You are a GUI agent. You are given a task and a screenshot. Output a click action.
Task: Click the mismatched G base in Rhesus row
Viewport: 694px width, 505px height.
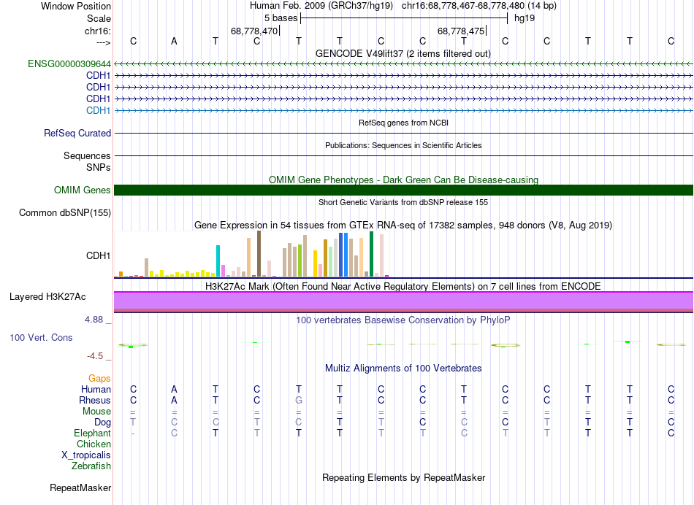coord(299,400)
